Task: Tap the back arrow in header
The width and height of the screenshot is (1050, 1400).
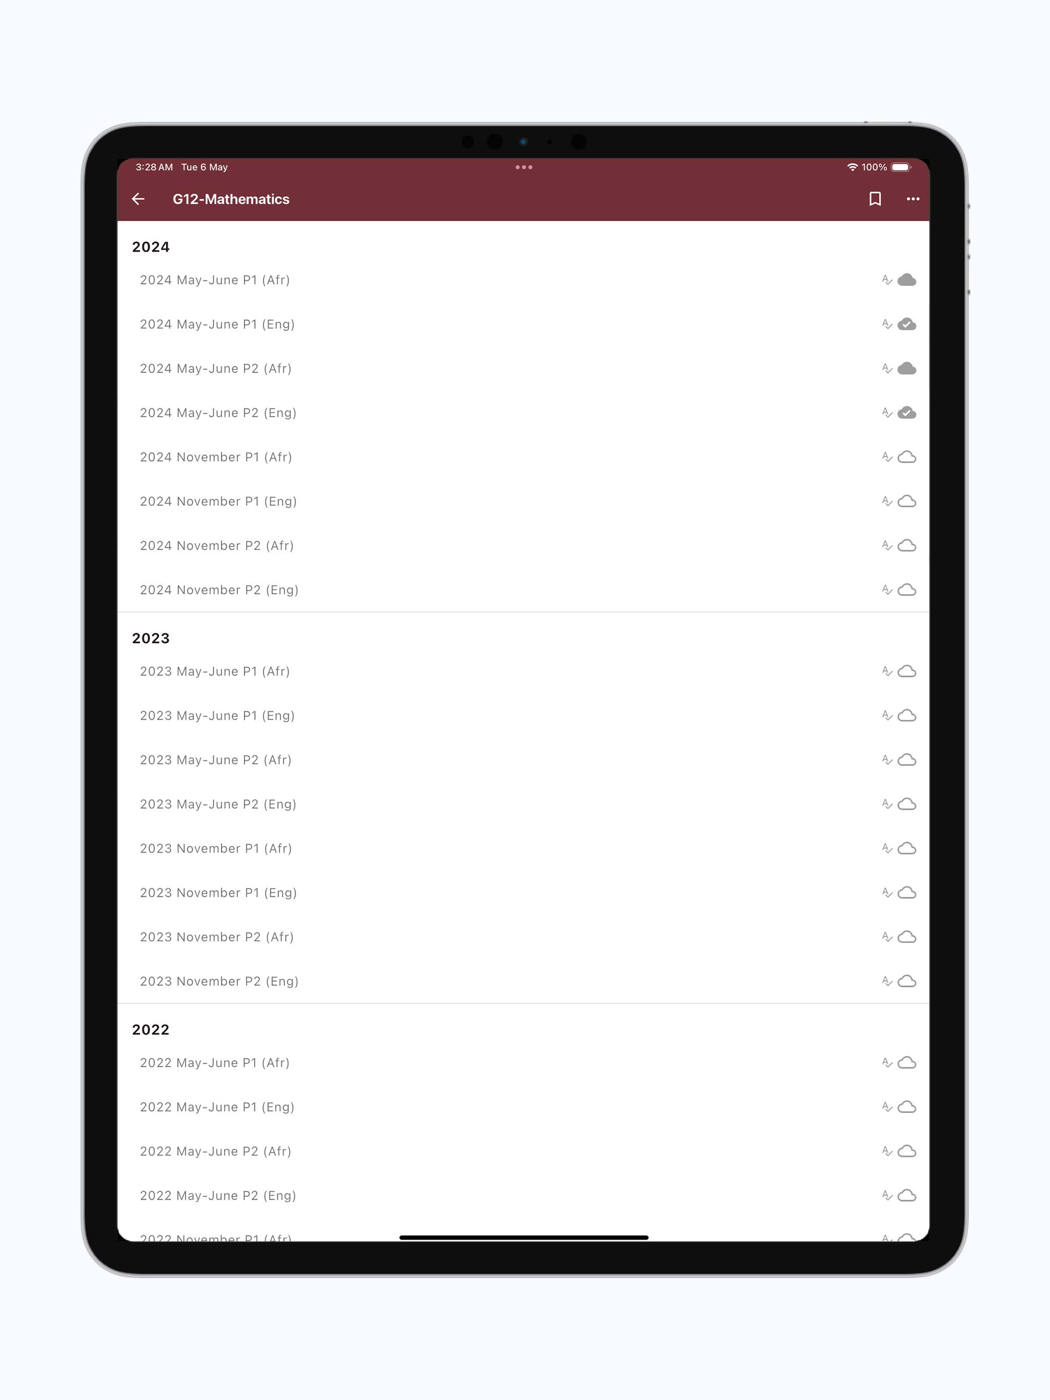Action: tap(138, 199)
